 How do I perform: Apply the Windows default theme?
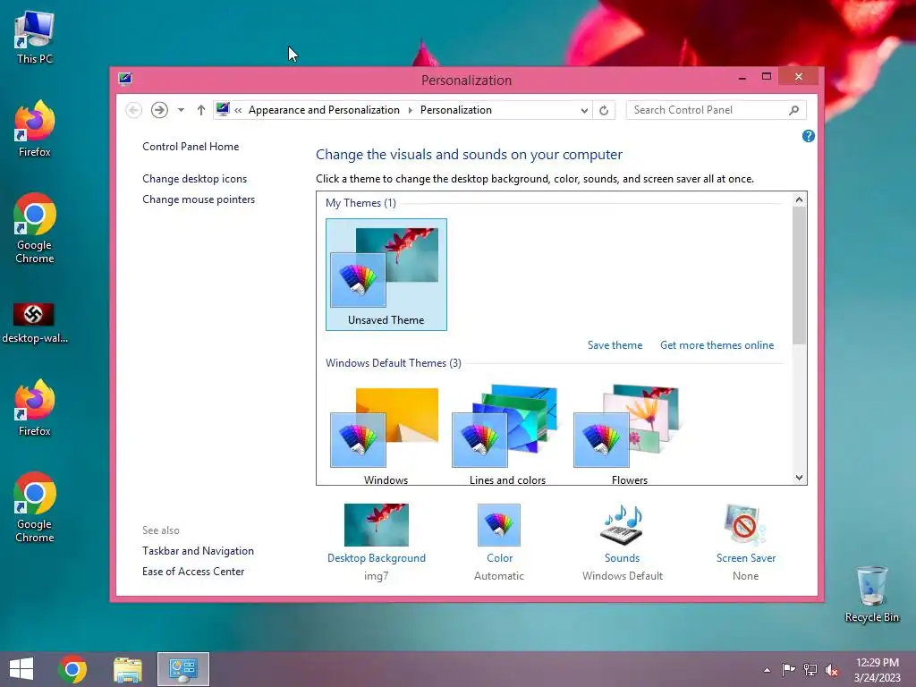coord(386,436)
